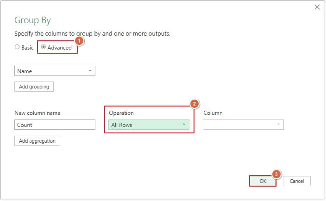Click the 'Specify the columns' description text
This screenshot has width=326, height=201.
pos(92,34)
